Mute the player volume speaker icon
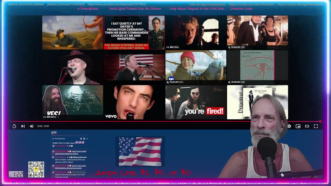This screenshot has width=331, height=186. coord(32,126)
